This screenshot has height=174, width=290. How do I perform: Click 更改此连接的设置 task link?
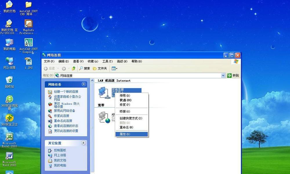point(66,131)
